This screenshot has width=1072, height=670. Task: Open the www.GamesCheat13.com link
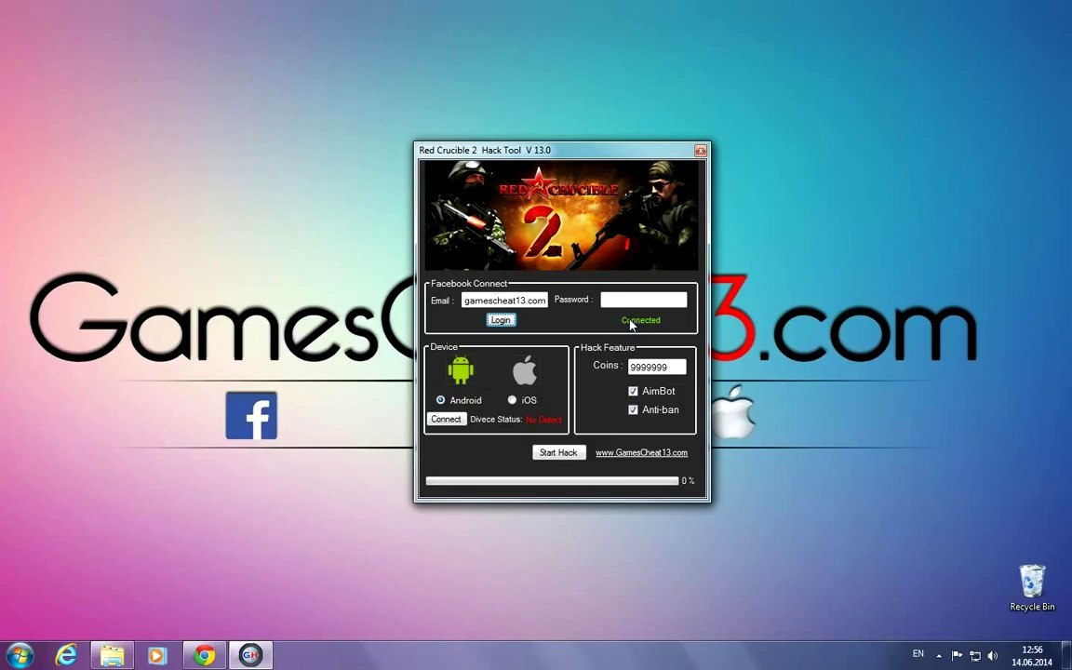click(x=641, y=452)
